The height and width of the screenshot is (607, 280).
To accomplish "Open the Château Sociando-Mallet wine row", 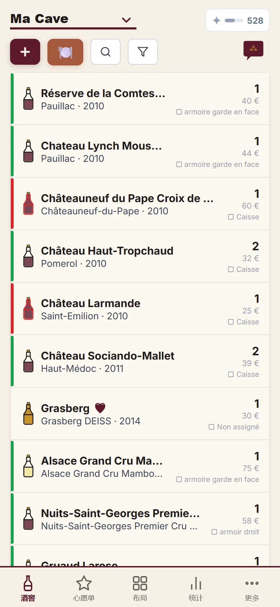I will pyautogui.click(x=140, y=361).
